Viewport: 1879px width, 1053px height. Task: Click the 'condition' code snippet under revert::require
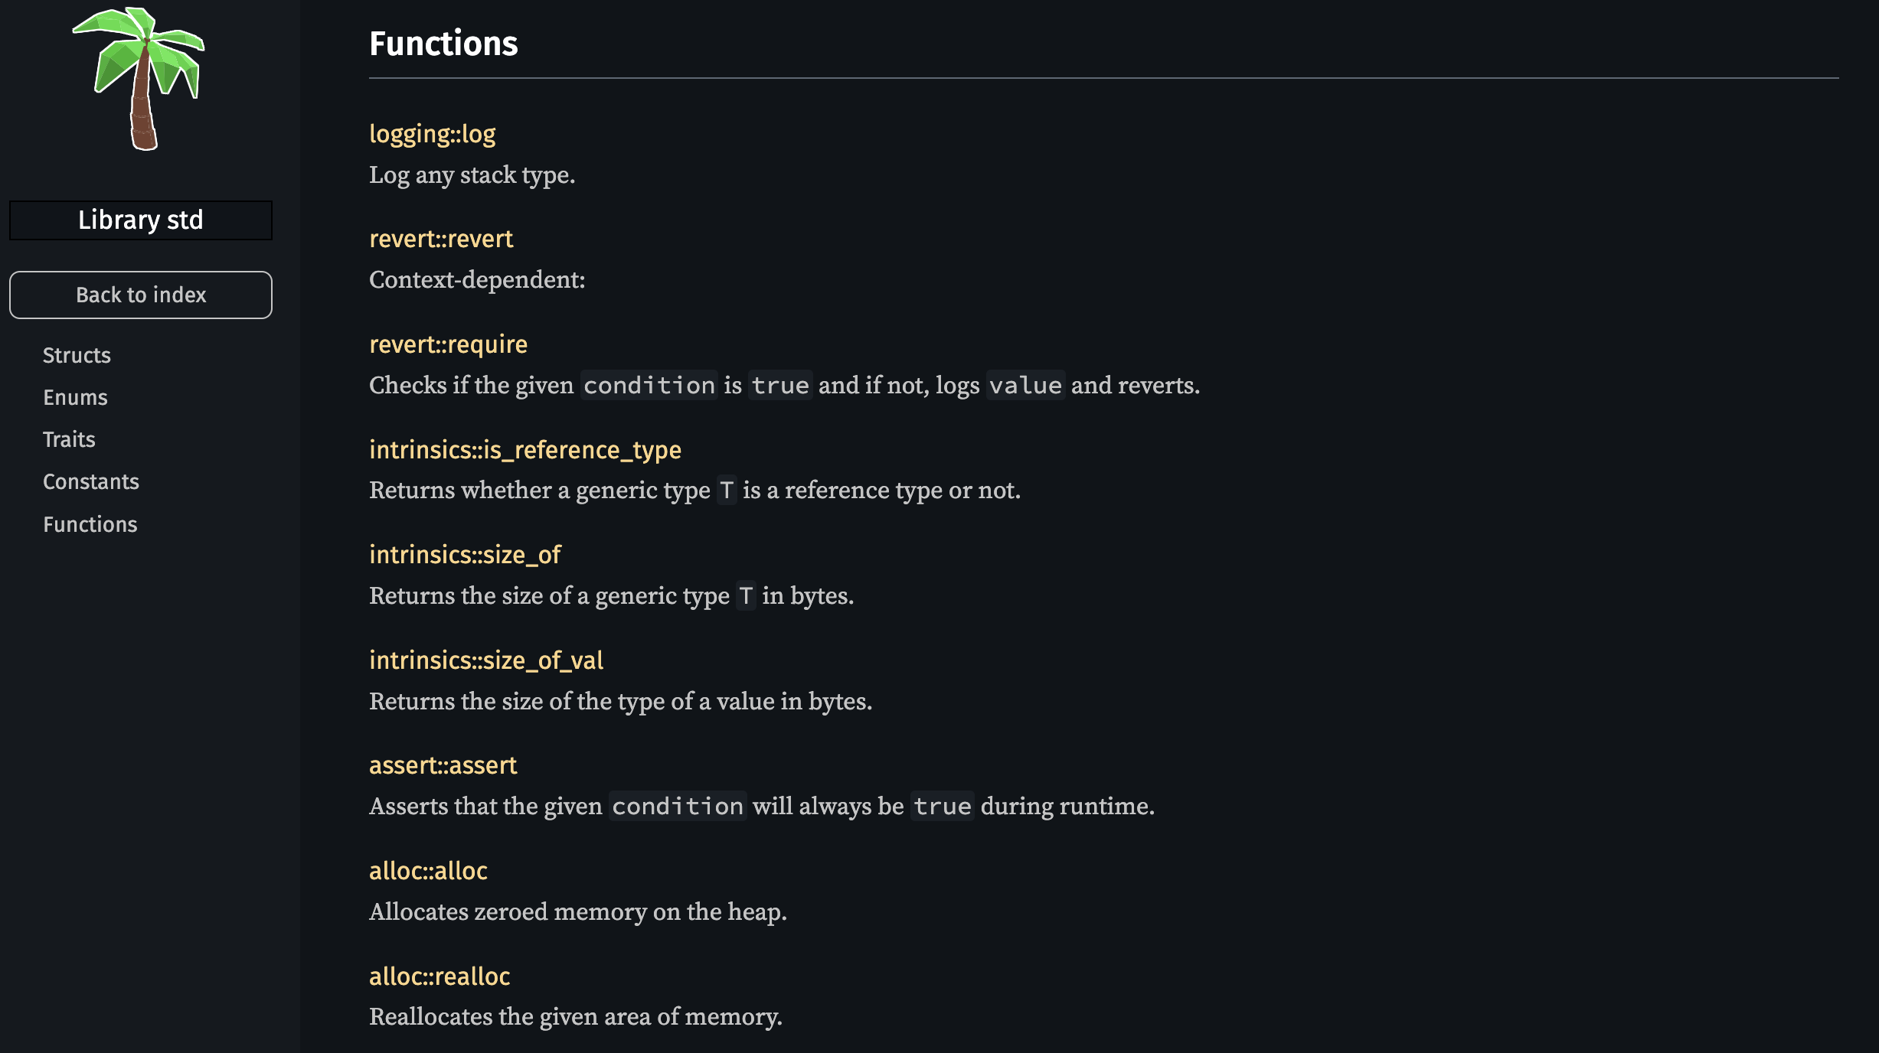coord(649,385)
